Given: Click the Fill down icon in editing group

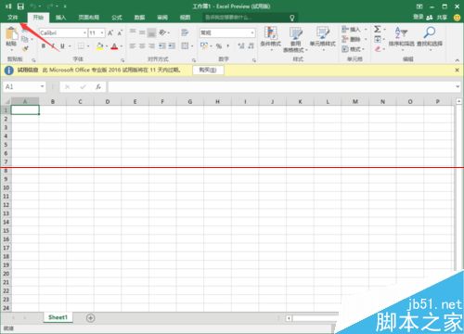Looking at the screenshot, I should (378, 39).
